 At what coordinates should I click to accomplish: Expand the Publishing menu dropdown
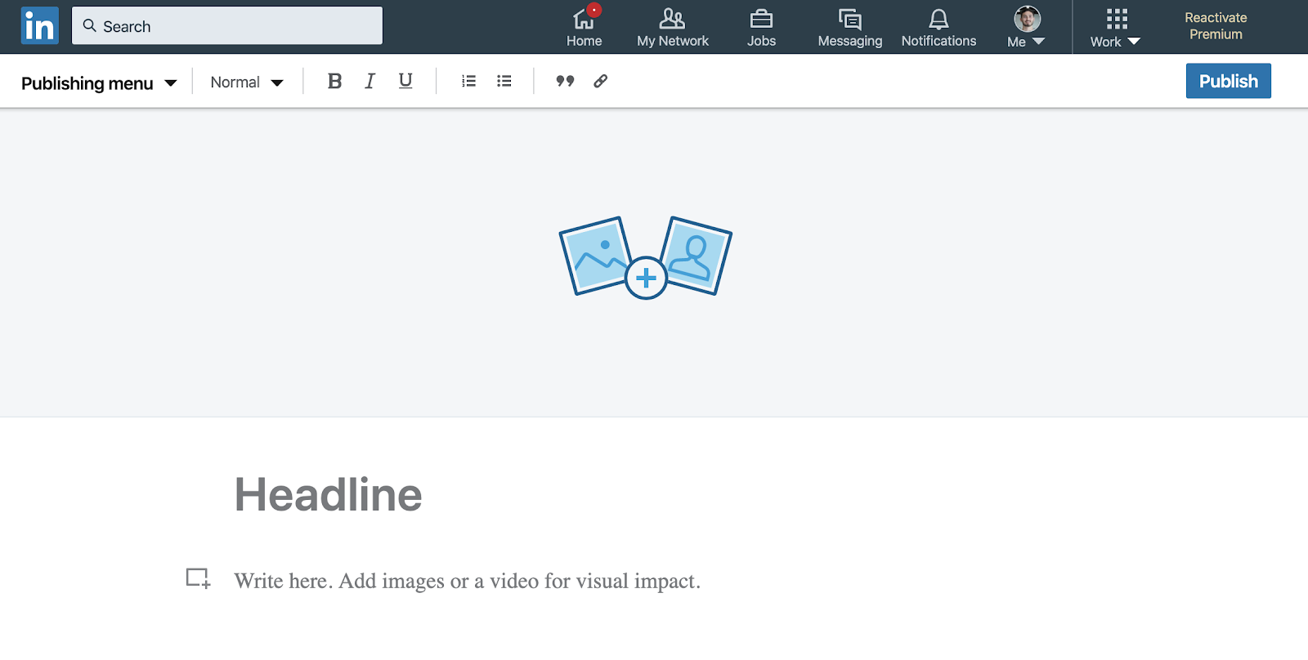[x=99, y=83]
